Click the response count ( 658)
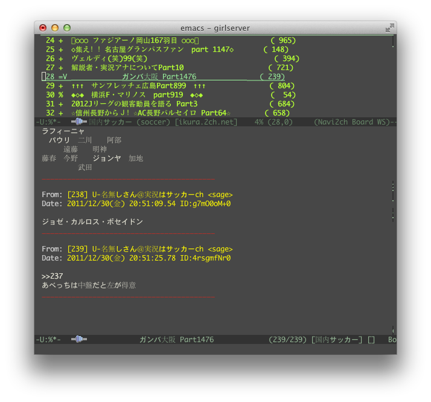 277,113
